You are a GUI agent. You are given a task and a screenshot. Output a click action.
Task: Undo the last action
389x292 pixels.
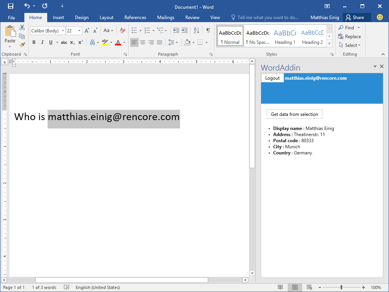point(27,6)
